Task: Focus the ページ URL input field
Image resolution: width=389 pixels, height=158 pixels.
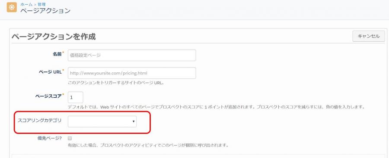Action: (132, 73)
